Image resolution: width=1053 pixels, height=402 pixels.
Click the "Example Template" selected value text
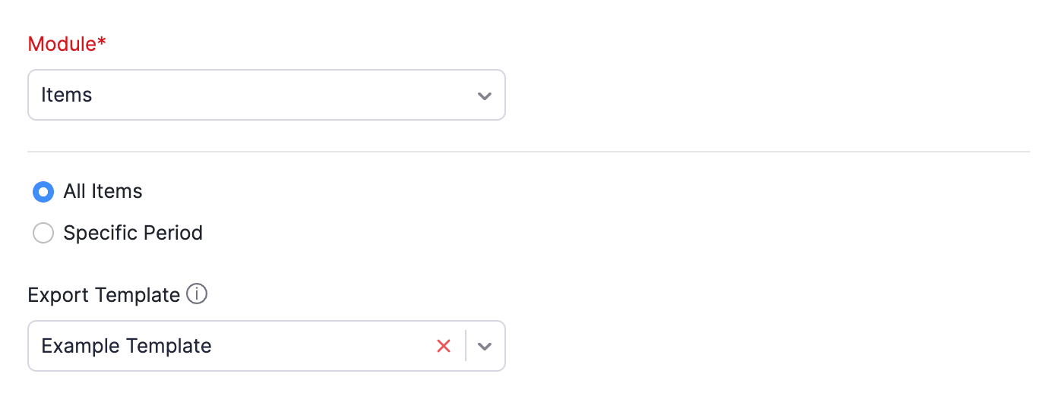click(x=126, y=346)
